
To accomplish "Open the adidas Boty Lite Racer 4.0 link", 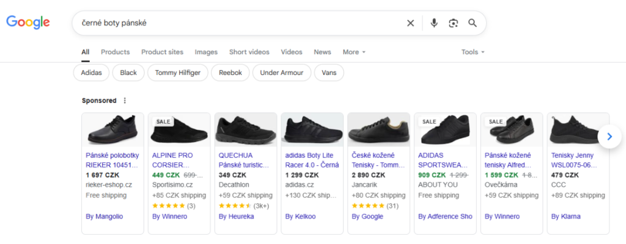I will coord(312,160).
